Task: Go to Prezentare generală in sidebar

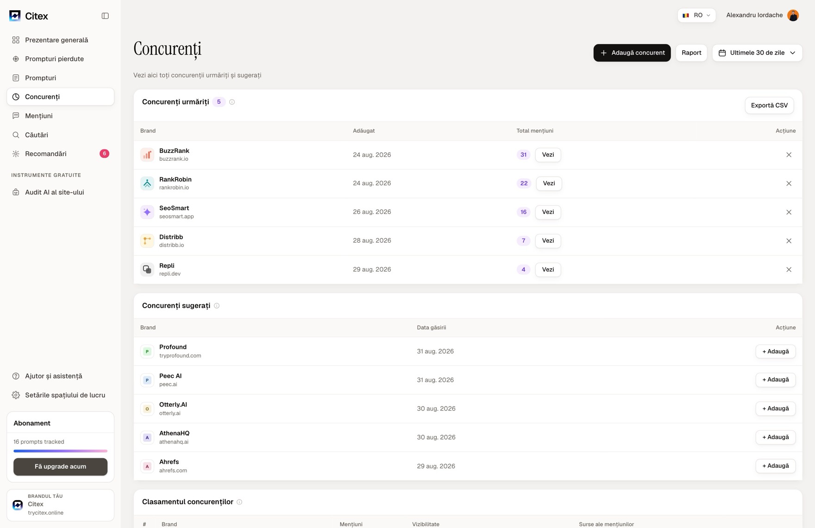Action: pos(60,40)
